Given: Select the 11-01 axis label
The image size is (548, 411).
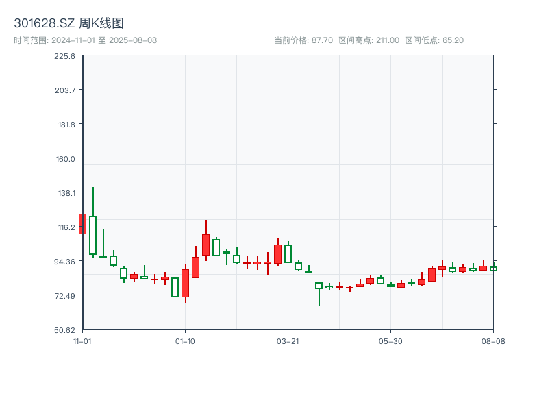Looking at the screenshot, I should (x=82, y=340).
